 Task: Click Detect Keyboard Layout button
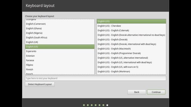(40, 84)
